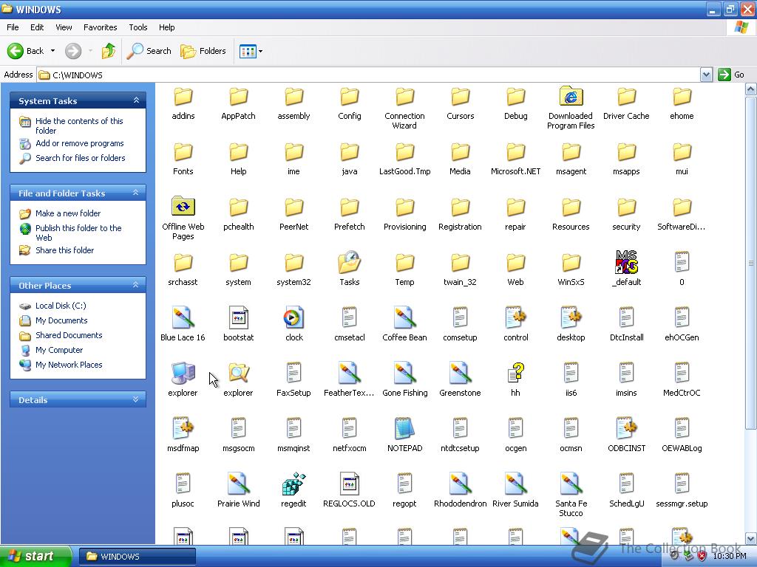Viewport: 757px width, 567px height.
Task: Open the Favorites menu
Action: [101, 27]
